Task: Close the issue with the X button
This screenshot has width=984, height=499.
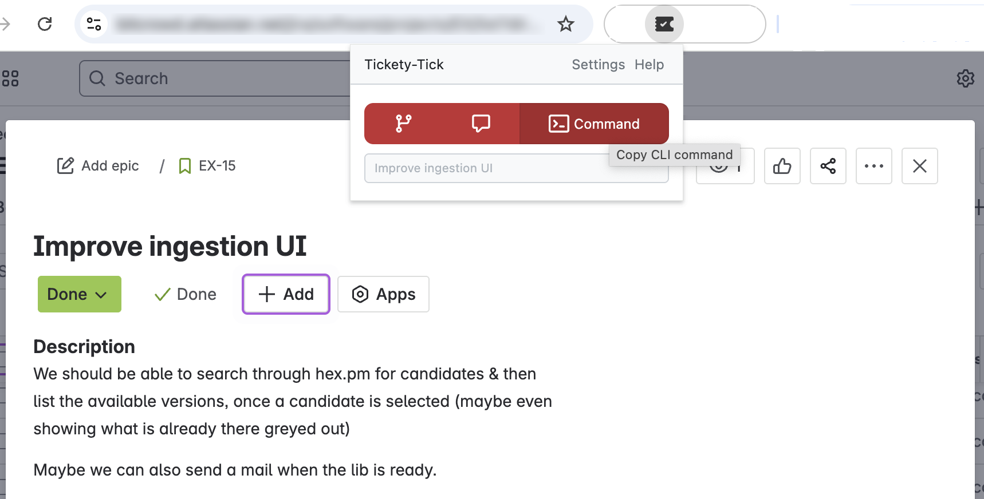Action: pos(919,166)
